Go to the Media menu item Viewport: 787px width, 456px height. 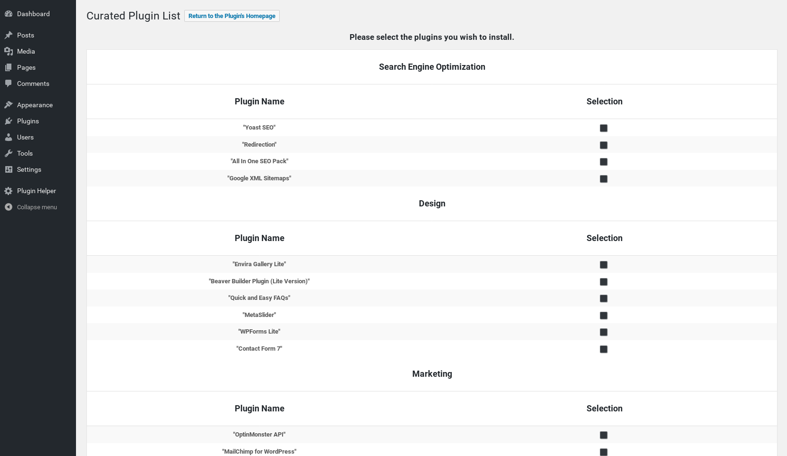pyautogui.click(x=38, y=51)
